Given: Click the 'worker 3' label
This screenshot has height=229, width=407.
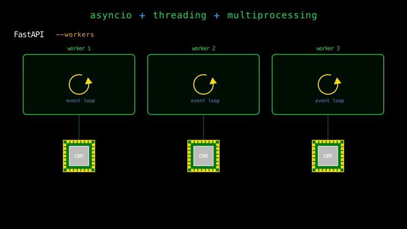Looking at the screenshot, I should point(328,48).
